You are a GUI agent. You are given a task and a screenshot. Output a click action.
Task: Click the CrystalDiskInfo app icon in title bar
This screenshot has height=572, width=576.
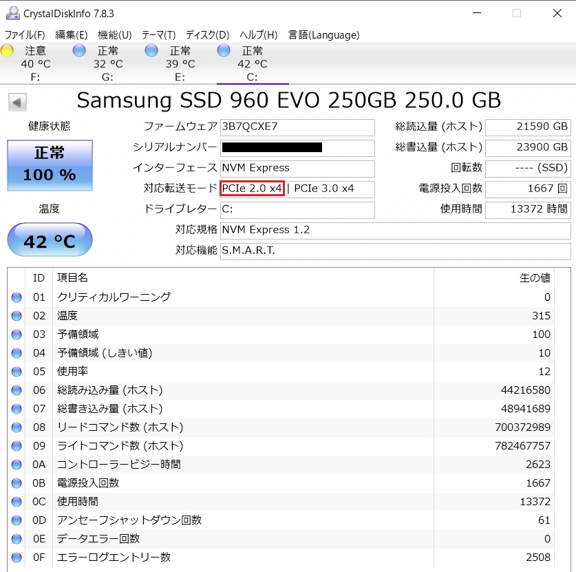pos(13,13)
